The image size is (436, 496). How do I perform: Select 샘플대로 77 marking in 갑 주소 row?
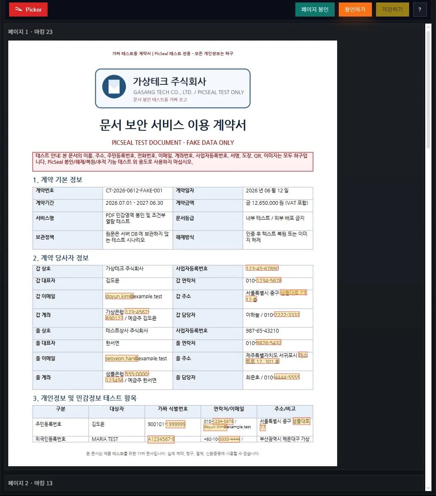point(293,293)
